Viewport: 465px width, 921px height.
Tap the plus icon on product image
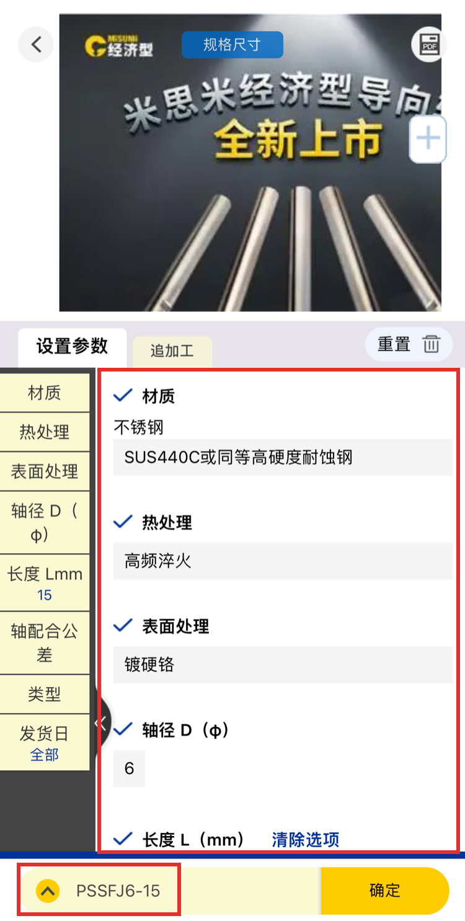coord(428,139)
